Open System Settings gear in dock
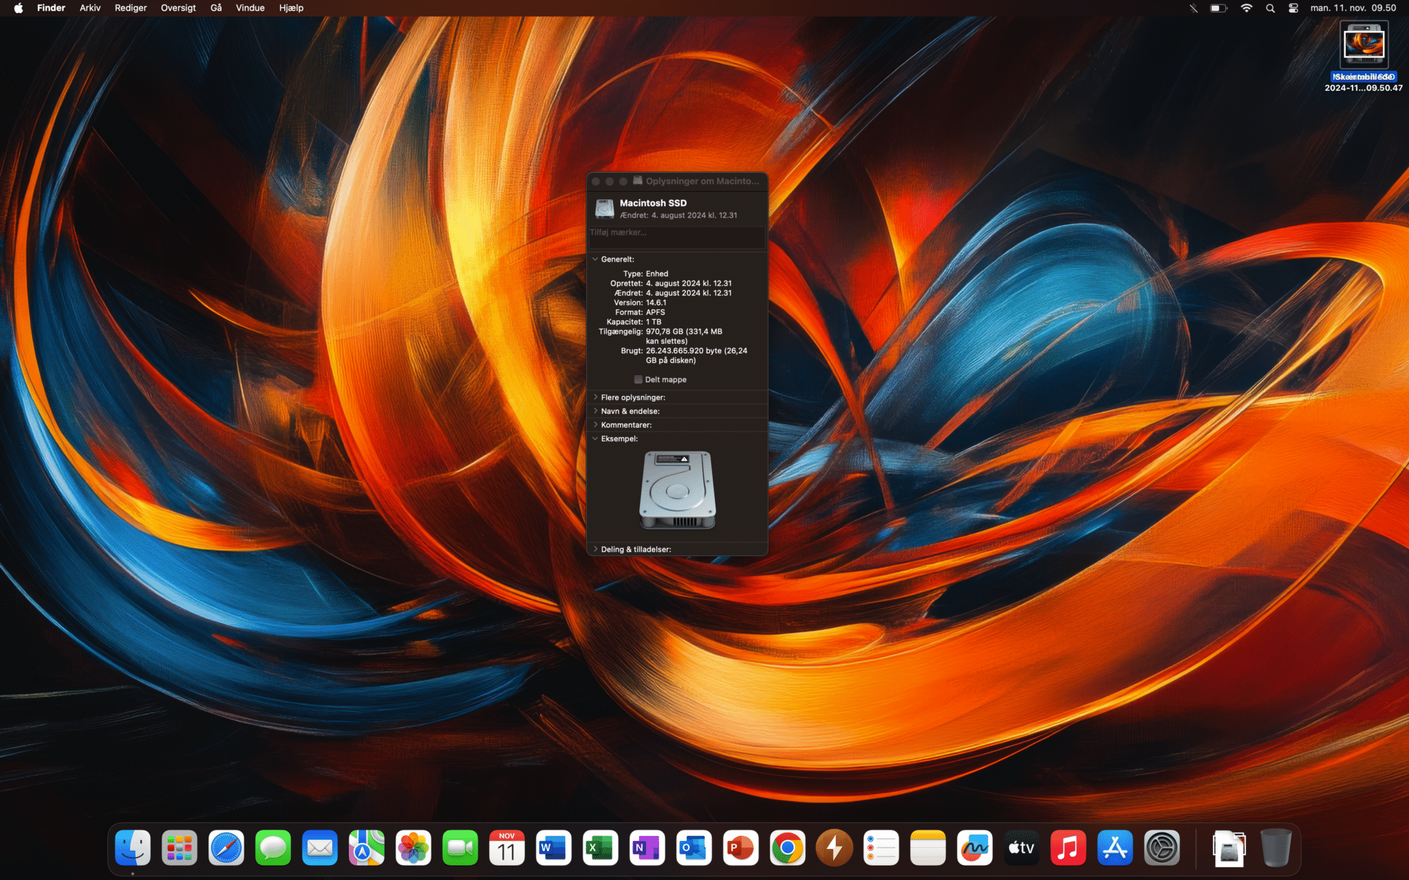The image size is (1409, 880). point(1162,848)
